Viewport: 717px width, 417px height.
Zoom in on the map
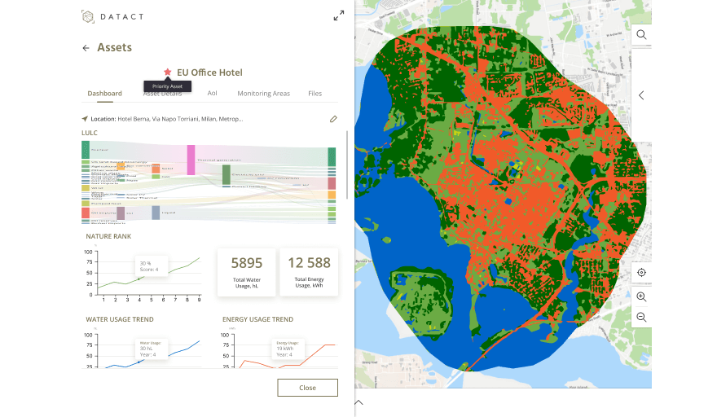(x=641, y=297)
